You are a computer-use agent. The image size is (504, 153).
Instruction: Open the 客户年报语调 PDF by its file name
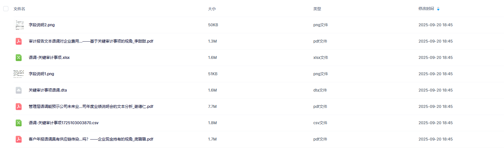pos(91,139)
